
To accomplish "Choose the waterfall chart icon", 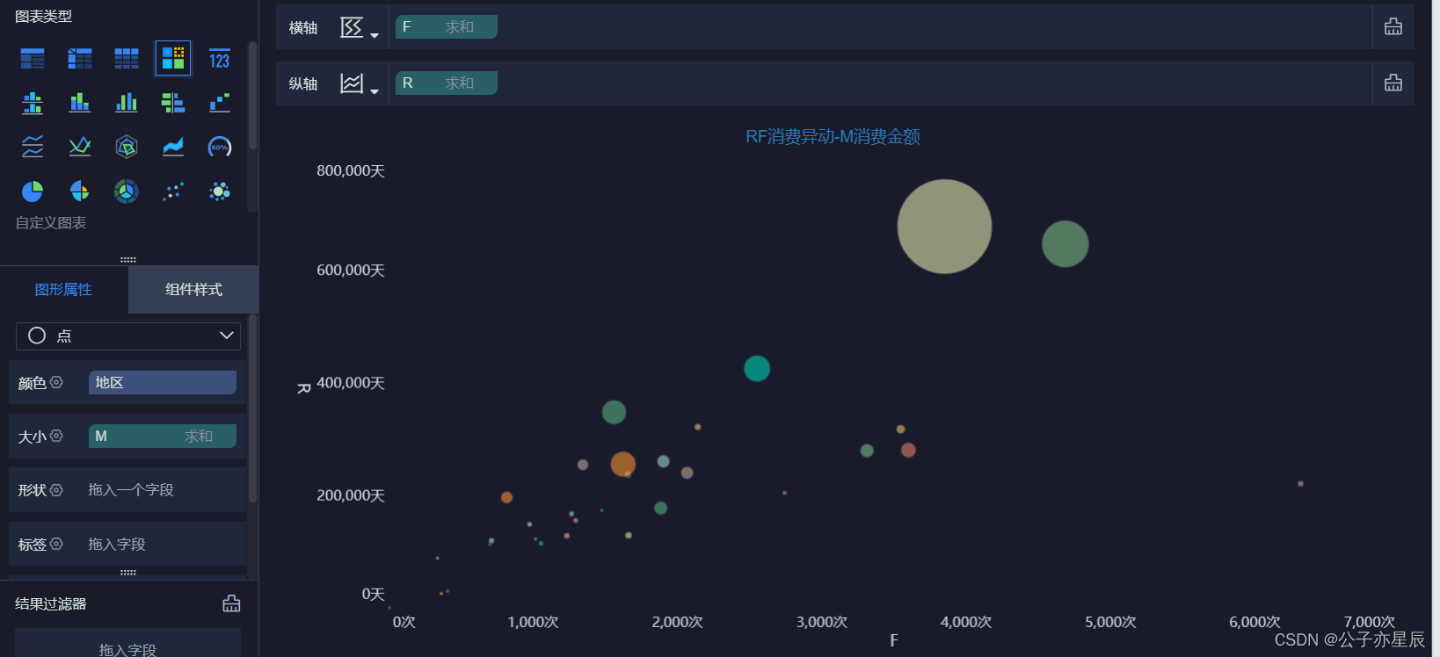I will point(220,103).
